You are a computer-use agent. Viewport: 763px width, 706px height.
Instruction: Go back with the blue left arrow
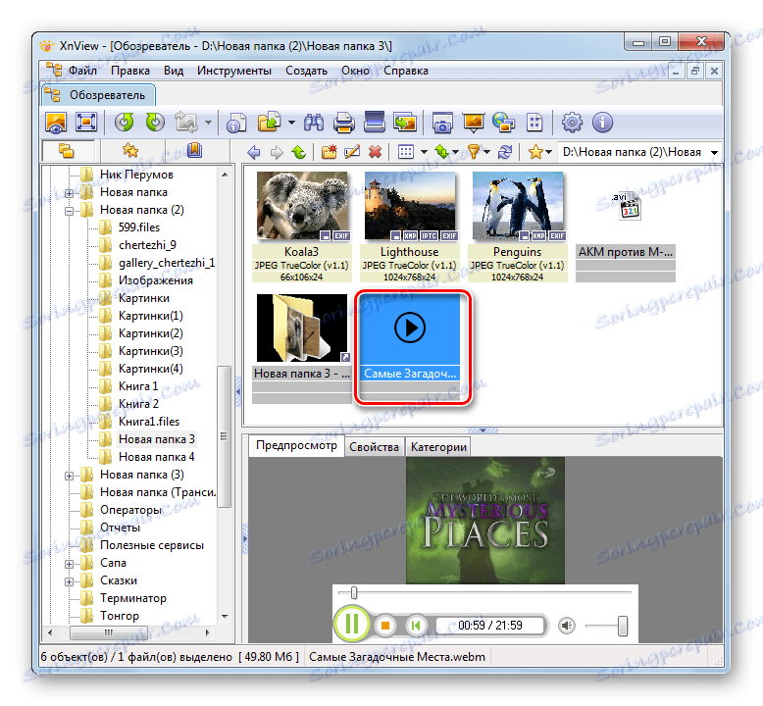pos(254,152)
